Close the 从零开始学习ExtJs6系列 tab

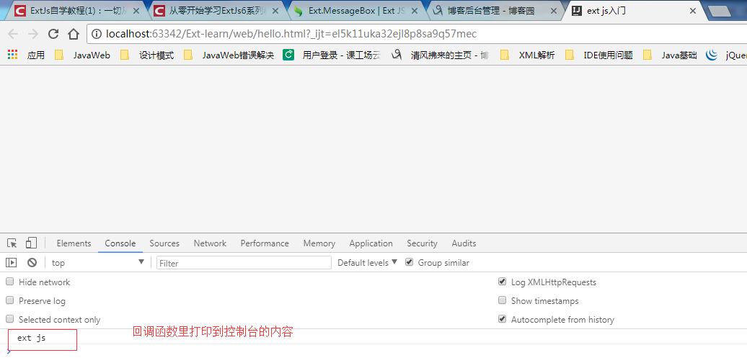[x=275, y=11]
